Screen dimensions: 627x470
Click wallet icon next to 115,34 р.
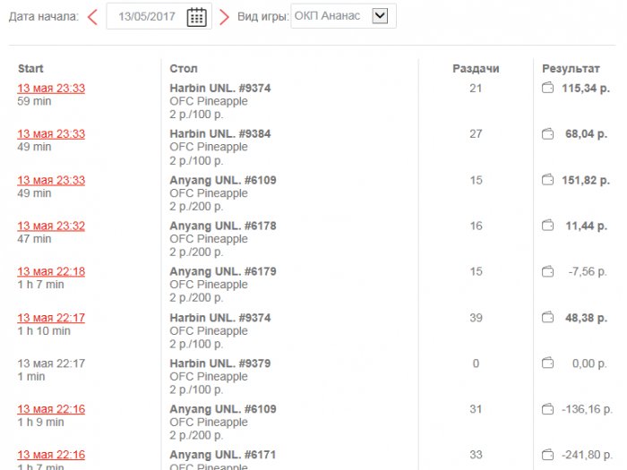(547, 88)
